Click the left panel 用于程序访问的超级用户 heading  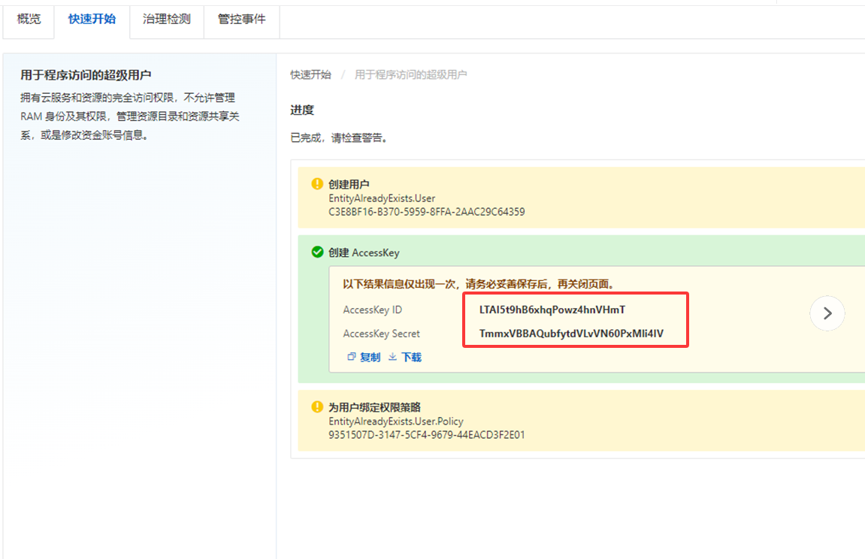pyautogui.click(x=86, y=75)
